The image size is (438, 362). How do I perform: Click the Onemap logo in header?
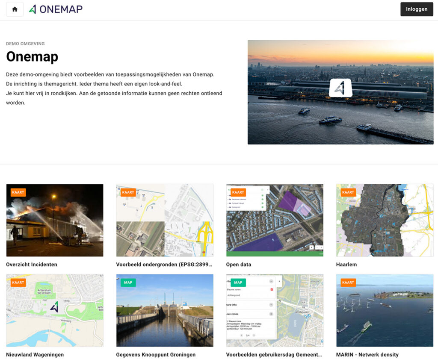coord(56,9)
